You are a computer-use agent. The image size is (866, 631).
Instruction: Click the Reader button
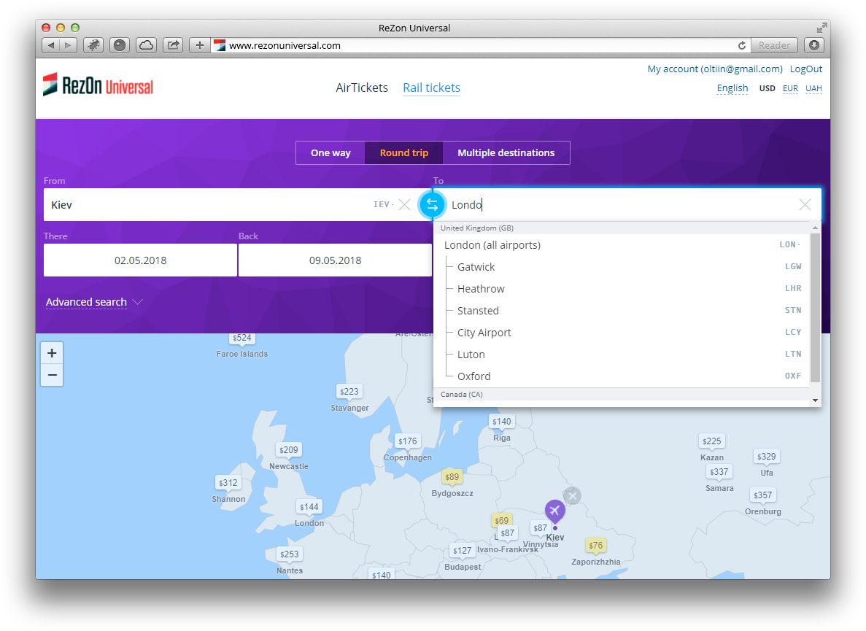point(774,45)
